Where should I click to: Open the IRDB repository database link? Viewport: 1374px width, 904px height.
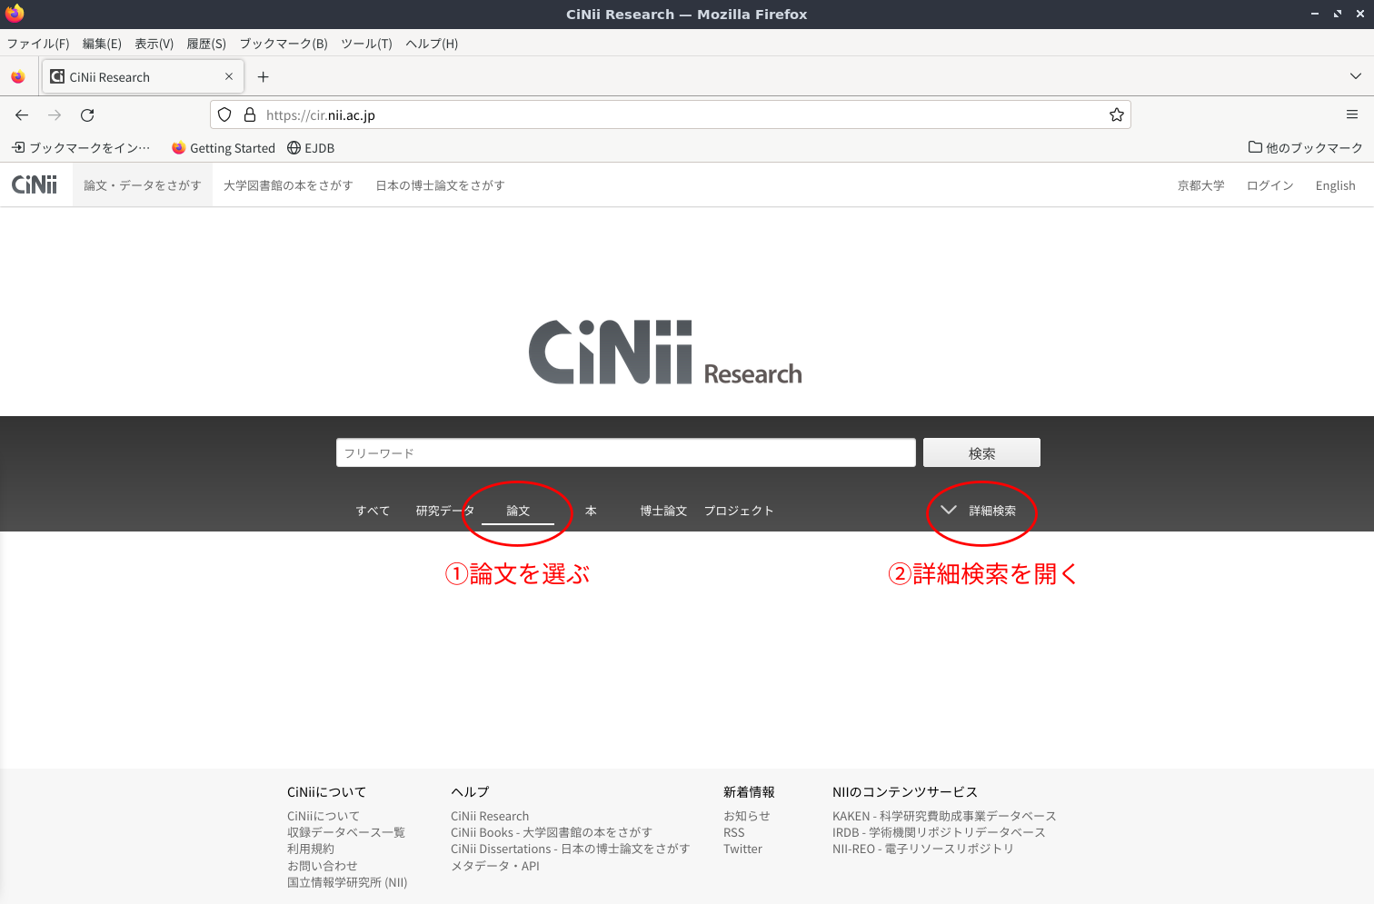tap(939, 832)
